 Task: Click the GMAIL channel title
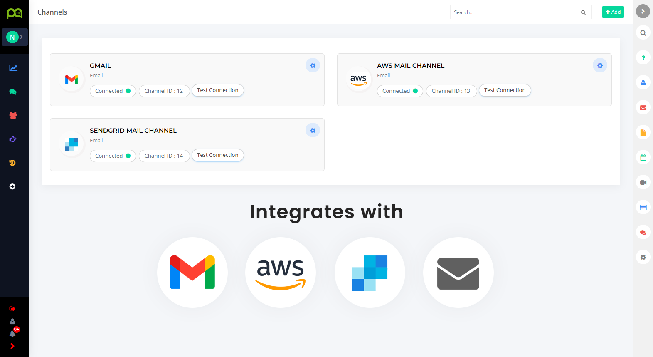101,66
